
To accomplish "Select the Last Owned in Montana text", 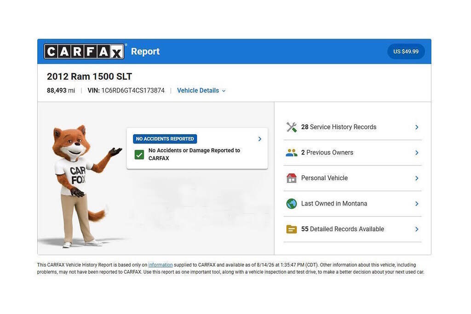I will [334, 204].
